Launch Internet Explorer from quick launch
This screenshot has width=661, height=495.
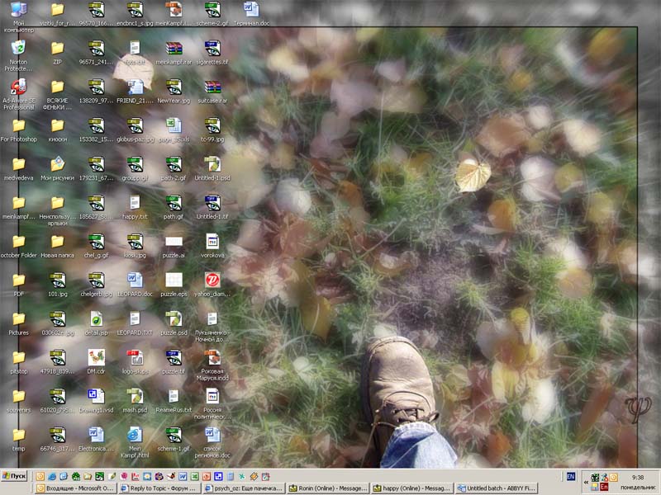point(52,477)
